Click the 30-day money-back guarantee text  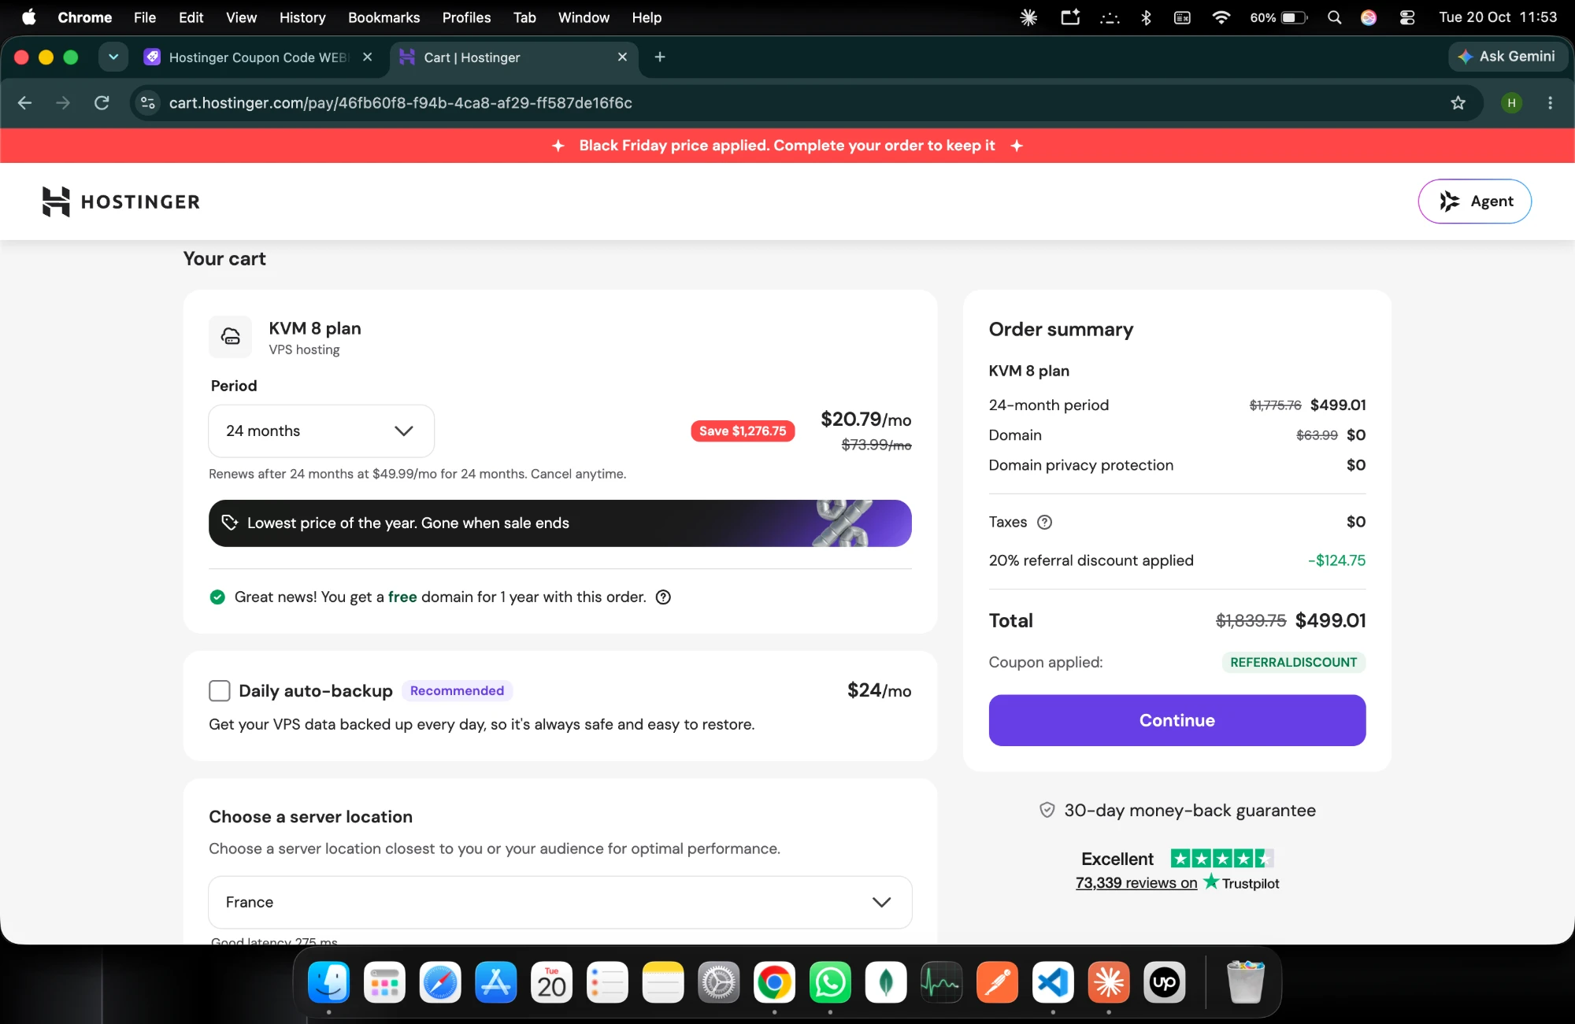pyautogui.click(x=1190, y=811)
